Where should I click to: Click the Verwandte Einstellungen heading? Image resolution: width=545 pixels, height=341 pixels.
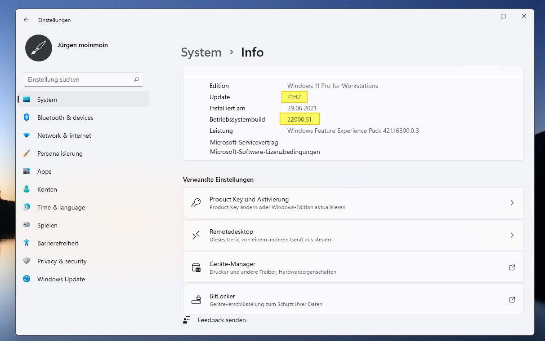tap(218, 179)
